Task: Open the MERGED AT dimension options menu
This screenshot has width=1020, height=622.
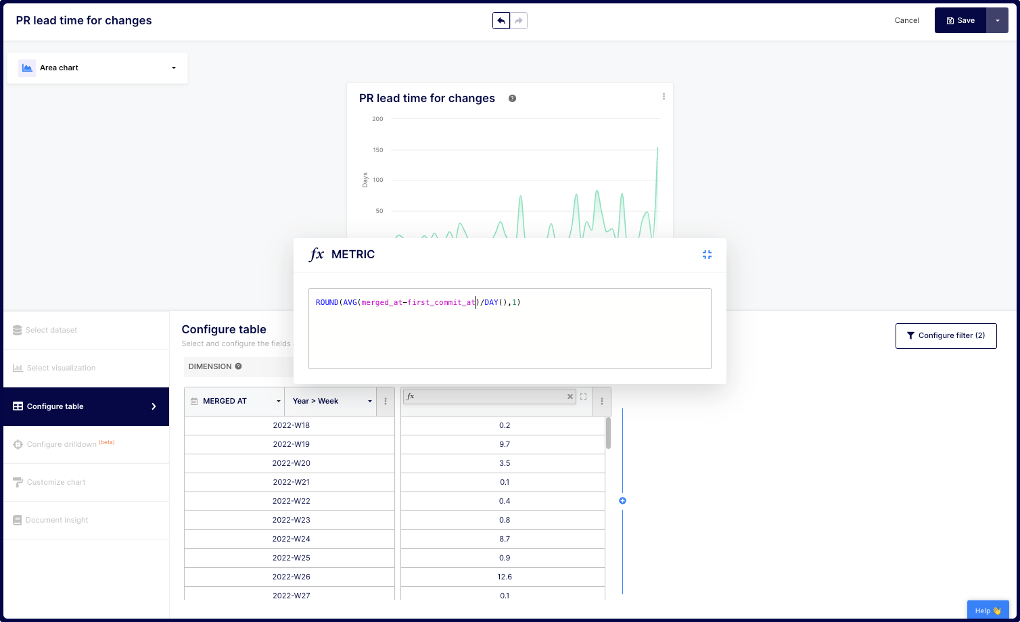Action: tap(386, 401)
